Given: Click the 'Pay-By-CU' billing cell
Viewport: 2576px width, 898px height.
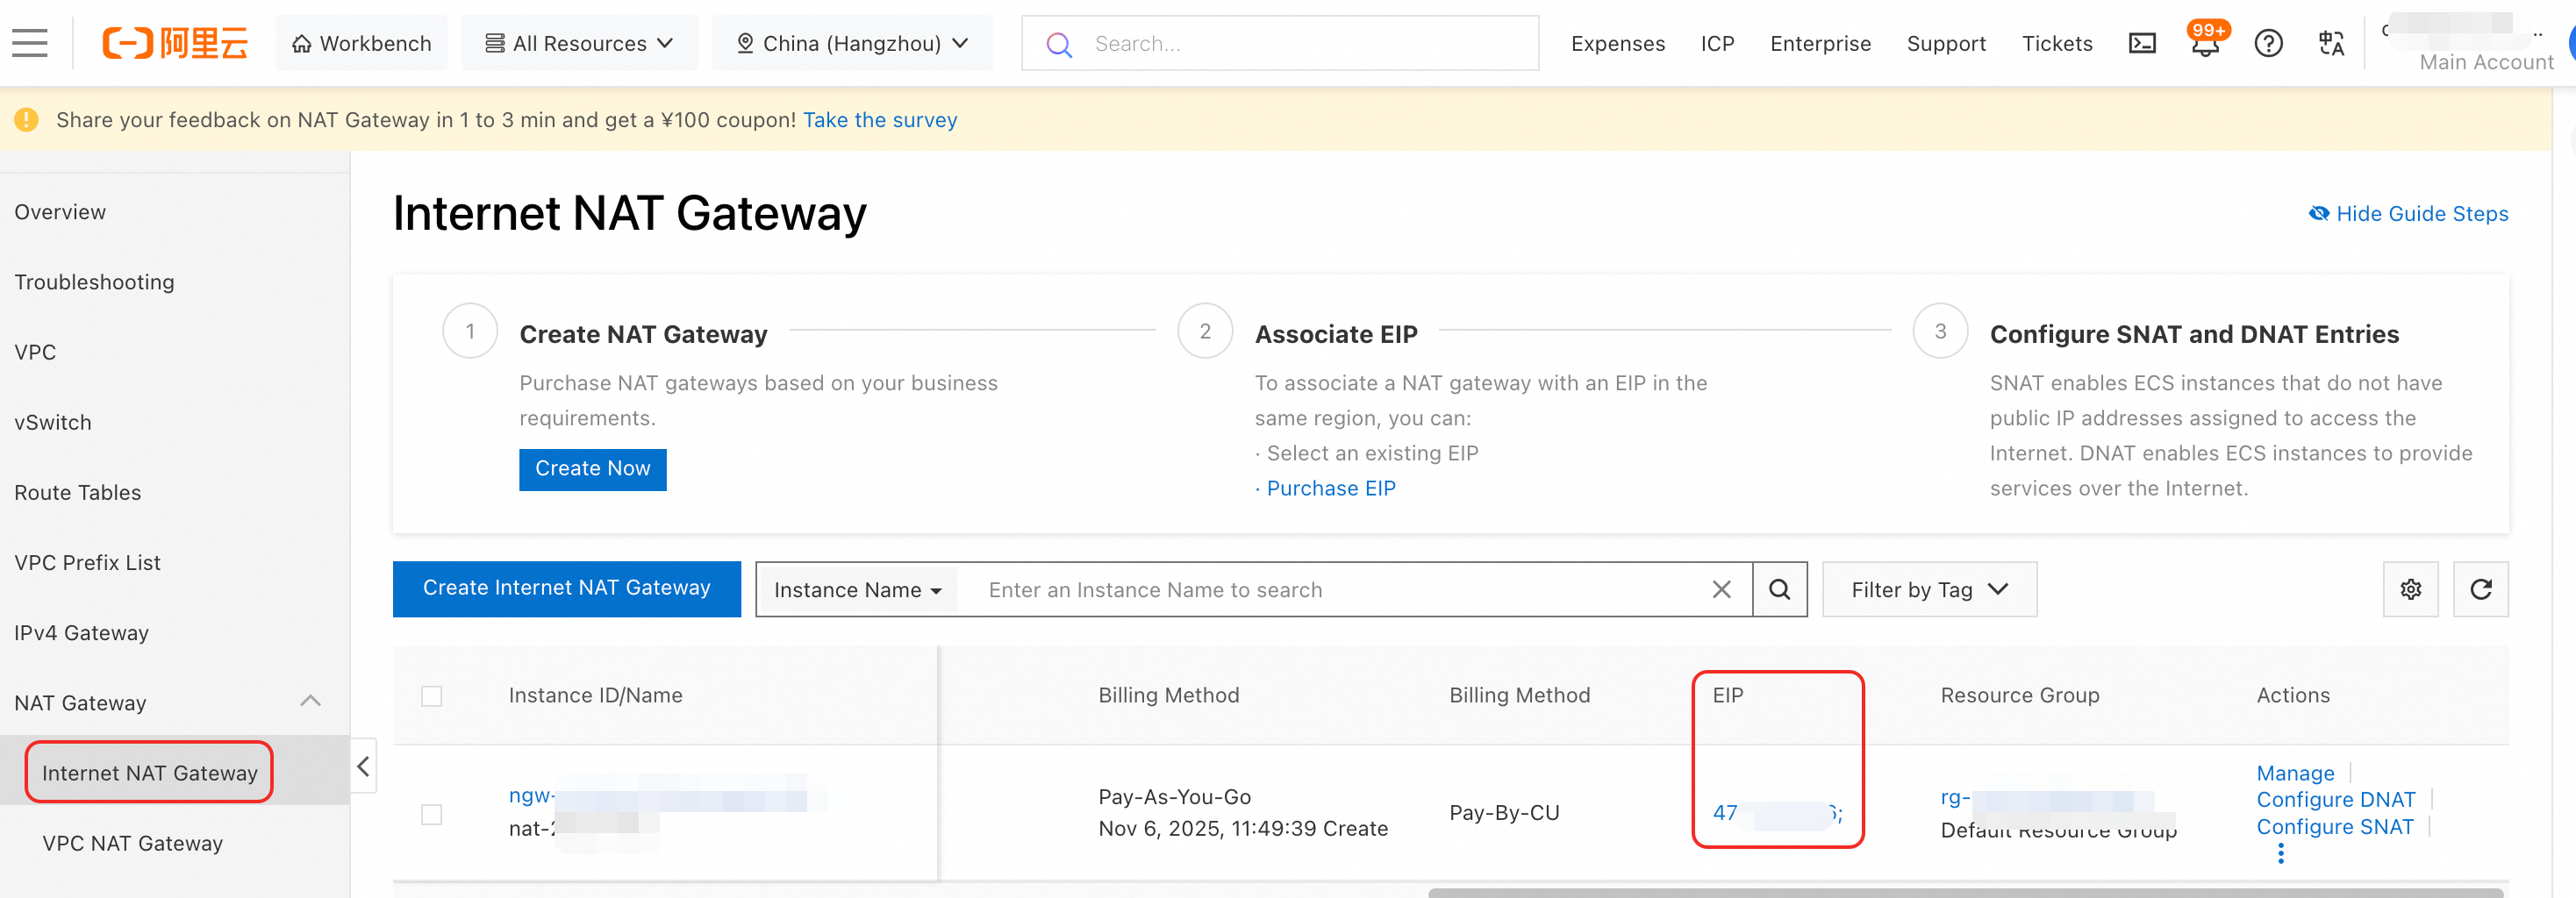Looking at the screenshot, I should (1504, 812).
